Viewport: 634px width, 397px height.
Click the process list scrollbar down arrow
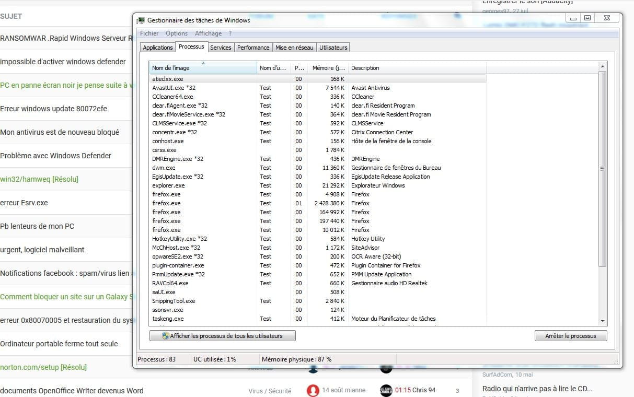602,321
